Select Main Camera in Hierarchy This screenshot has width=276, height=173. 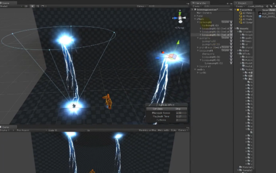coord(204,13)
